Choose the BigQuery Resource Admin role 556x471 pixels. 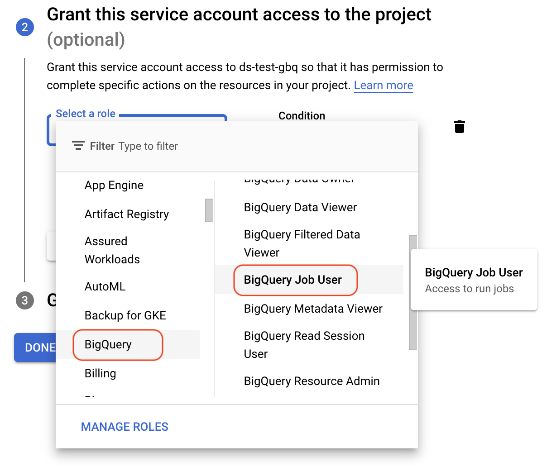[309, 381]
